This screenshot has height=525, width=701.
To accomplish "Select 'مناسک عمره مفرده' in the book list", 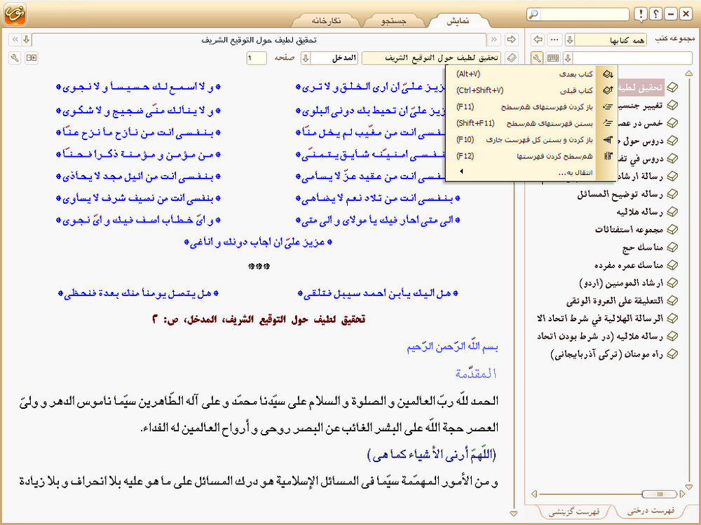I will (629, 265).
